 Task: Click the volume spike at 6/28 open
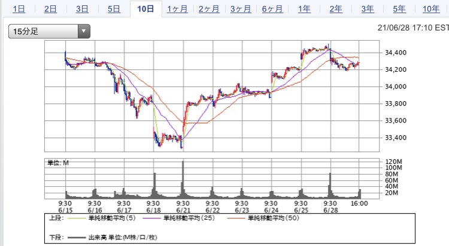click(x=330, y=186)
